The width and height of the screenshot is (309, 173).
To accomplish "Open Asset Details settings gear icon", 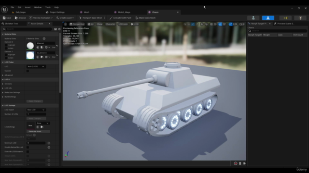I will (x=59, y=29).
